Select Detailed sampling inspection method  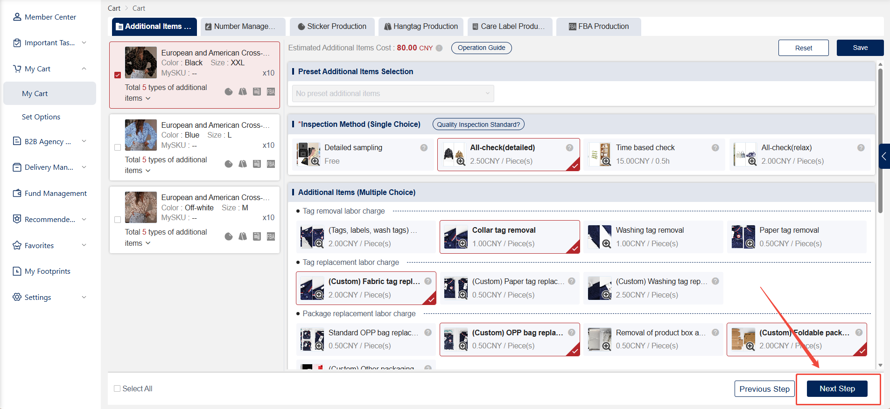[363, 154]
